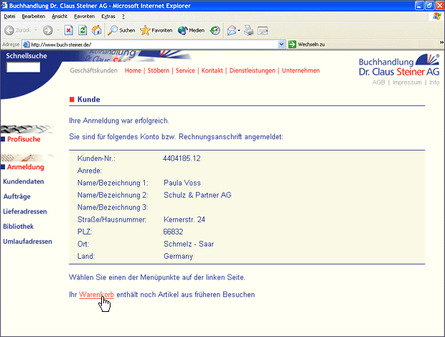Open the Ansicht menu
Screen dimensions: 445x337
point(60,16)
